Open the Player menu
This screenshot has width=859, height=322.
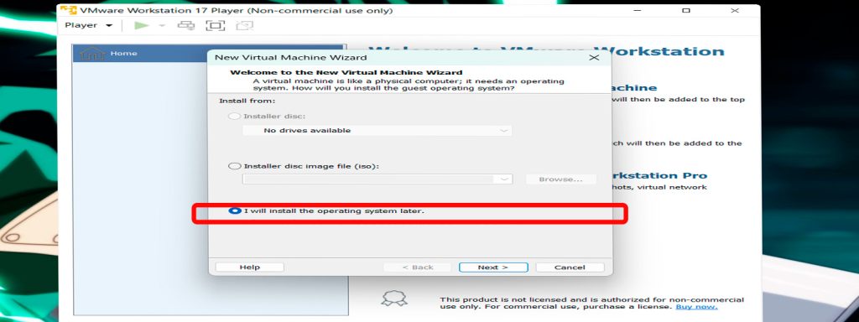click(88, 25)
